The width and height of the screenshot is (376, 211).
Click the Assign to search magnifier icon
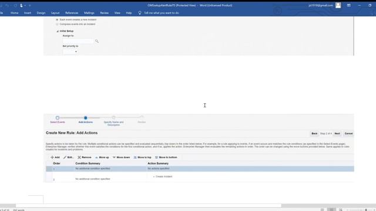(x=97, y=41)
